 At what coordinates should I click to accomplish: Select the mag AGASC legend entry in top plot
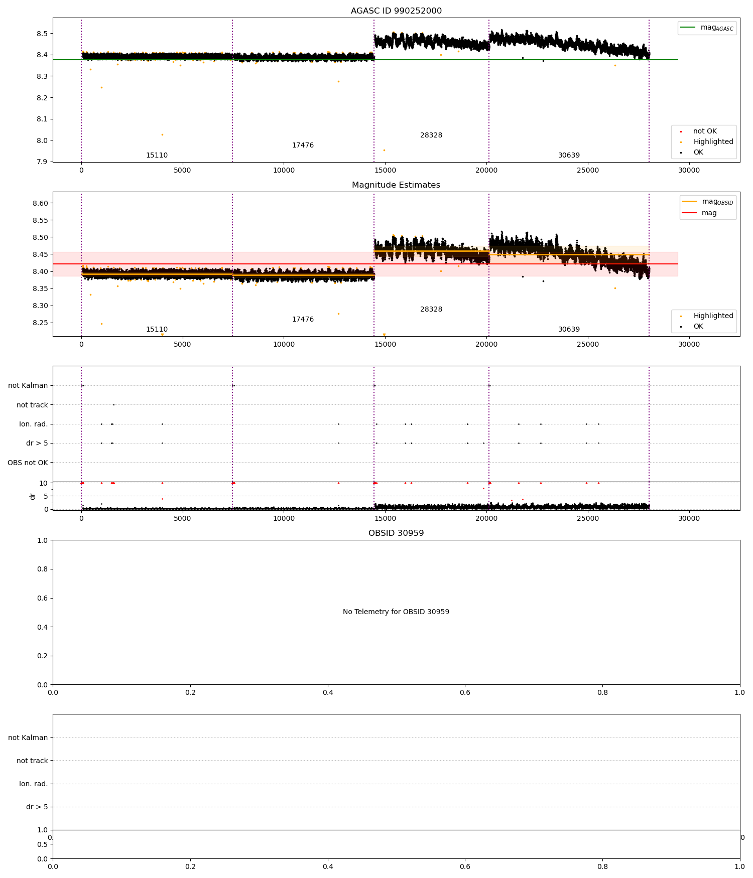(707, 28)
